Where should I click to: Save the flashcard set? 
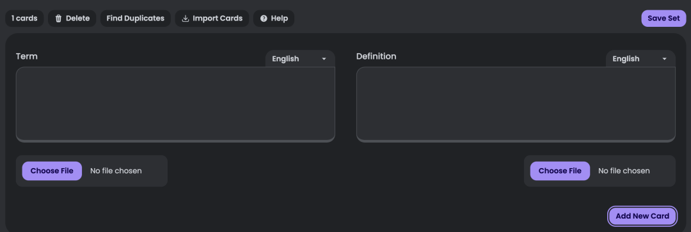click(x=663, y=19)
